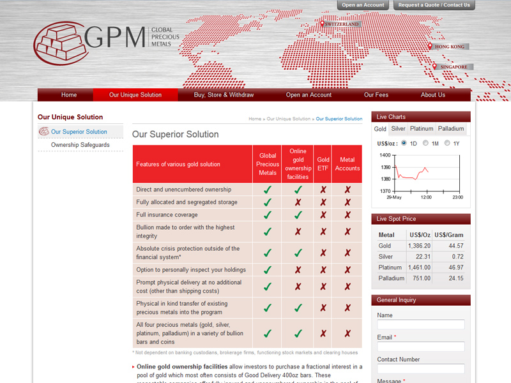Click into the Name input field
Screen dimensions: 511x383
[421, 324]
